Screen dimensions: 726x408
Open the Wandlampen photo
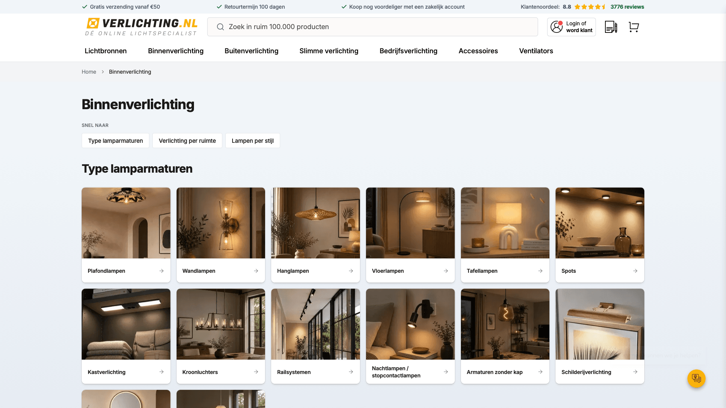click(x=221, y=223)
